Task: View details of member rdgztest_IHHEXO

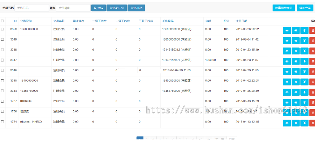Action: click(287, 123)
